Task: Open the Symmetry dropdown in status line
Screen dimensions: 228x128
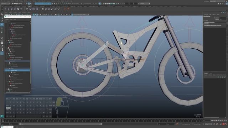Action: pos(88,4)
